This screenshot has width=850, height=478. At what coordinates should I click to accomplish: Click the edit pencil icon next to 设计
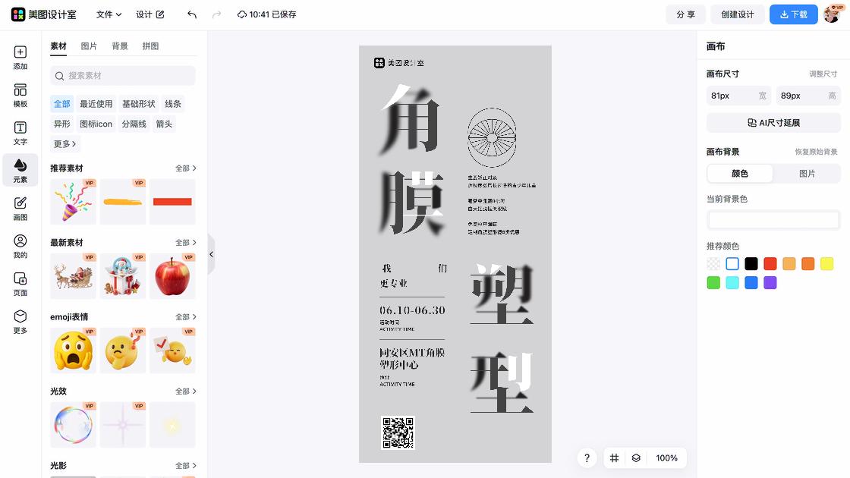pyautogui.click(x=160, y=14)
